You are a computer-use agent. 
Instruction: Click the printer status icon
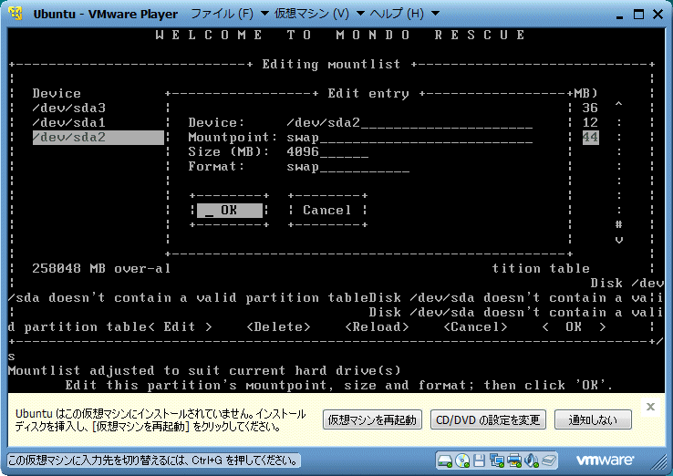click(x=515, y=460)
